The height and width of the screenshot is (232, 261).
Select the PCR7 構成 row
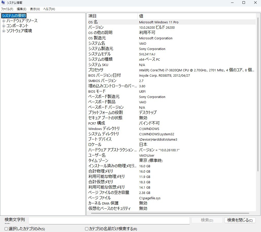click(x=171, y=123)
